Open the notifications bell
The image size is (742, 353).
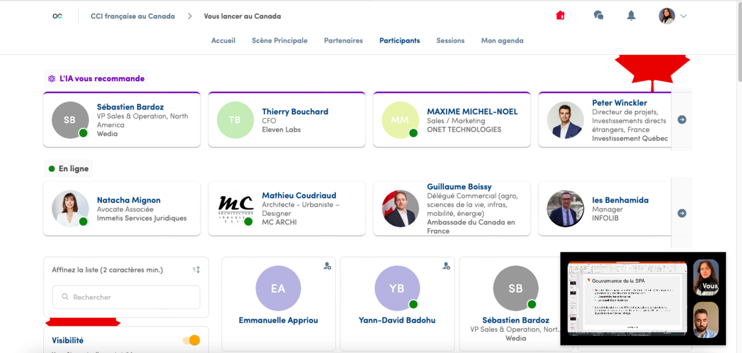(631, 16)
